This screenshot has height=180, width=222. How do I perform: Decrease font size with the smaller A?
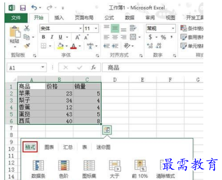coord(86,37)
